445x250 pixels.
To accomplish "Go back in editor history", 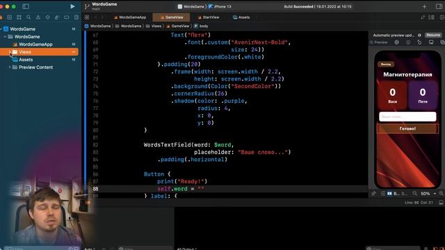I will 96,17.
